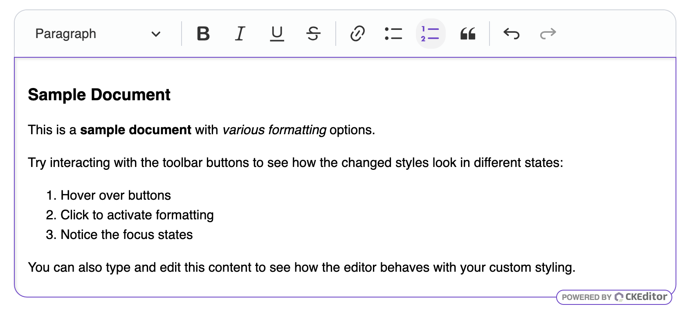Select the Paragraph label in the toolbar
The width and height of the screenshot is (687, 311).
[x=65, y=34]
